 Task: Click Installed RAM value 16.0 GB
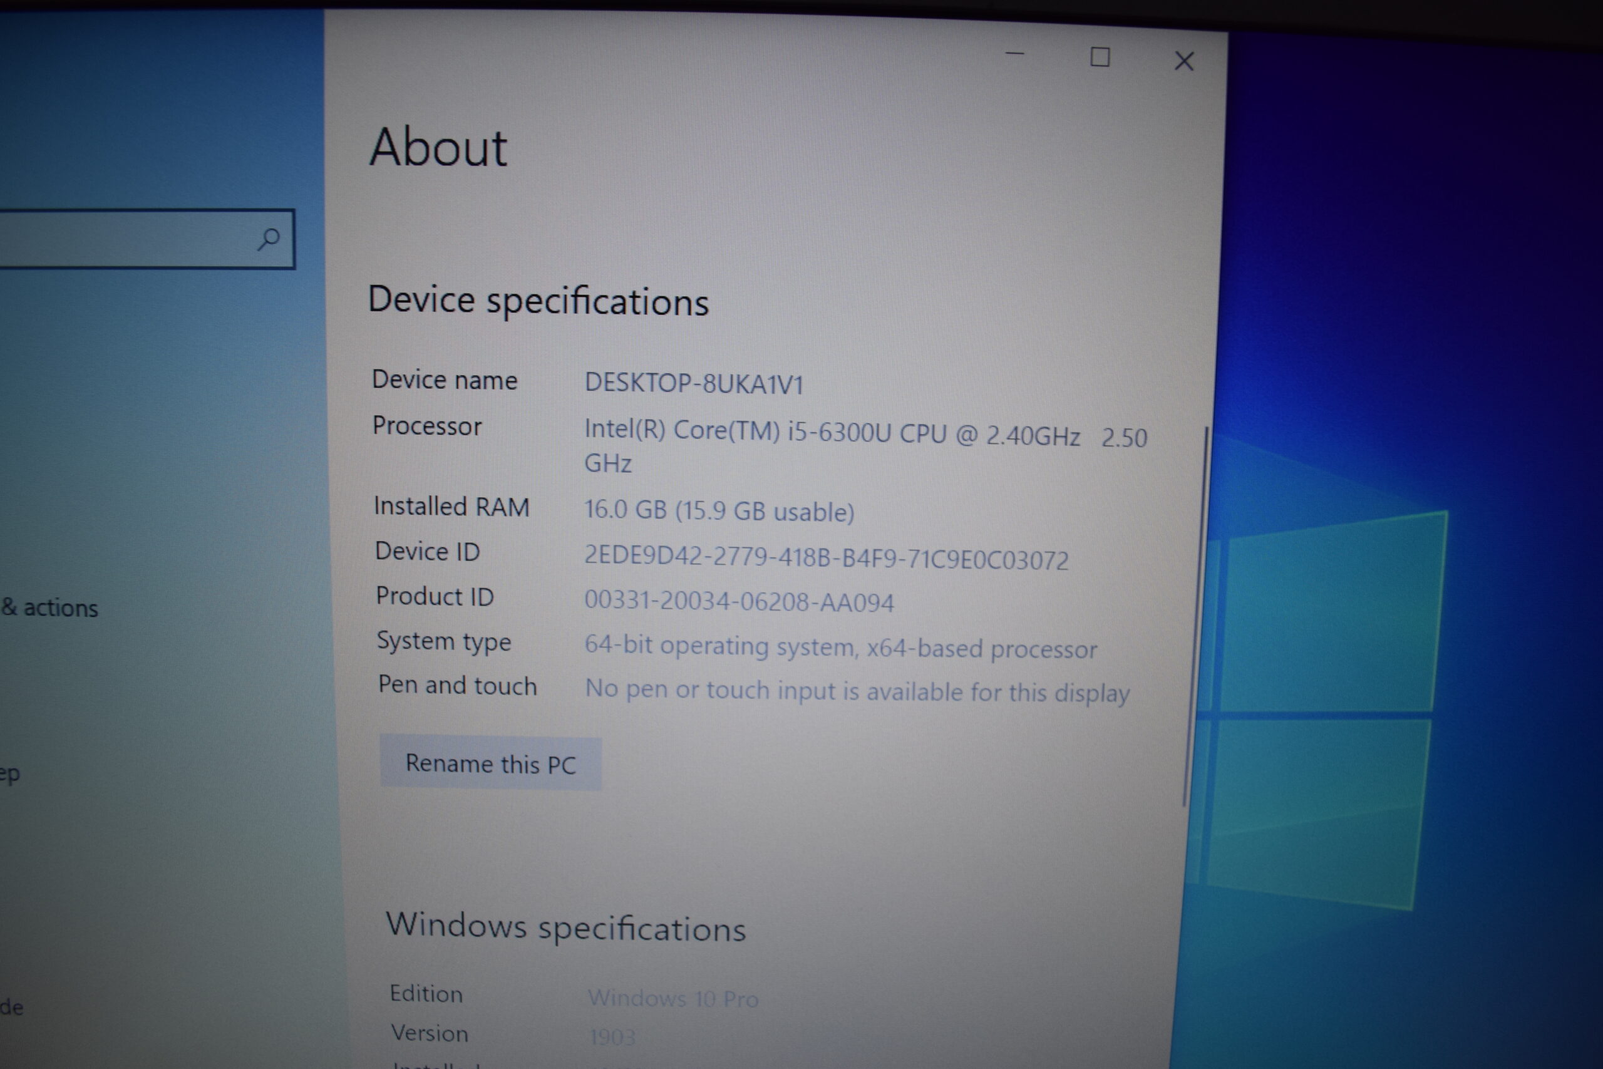[719, 510]
